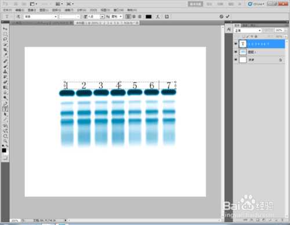Viewport: 290px width, 225px height.
Task: Select the text layer thumbnail
Action: pyautogui.click(x=242, y=44)
